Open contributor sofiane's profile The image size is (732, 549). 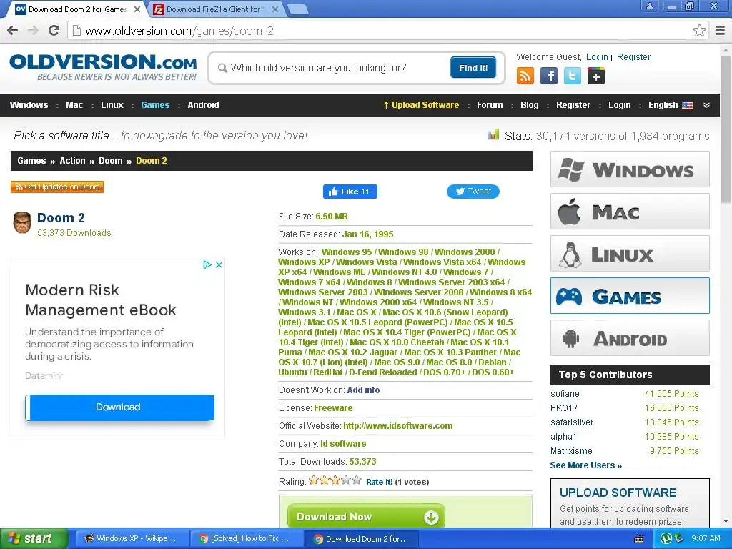(565, 394)
